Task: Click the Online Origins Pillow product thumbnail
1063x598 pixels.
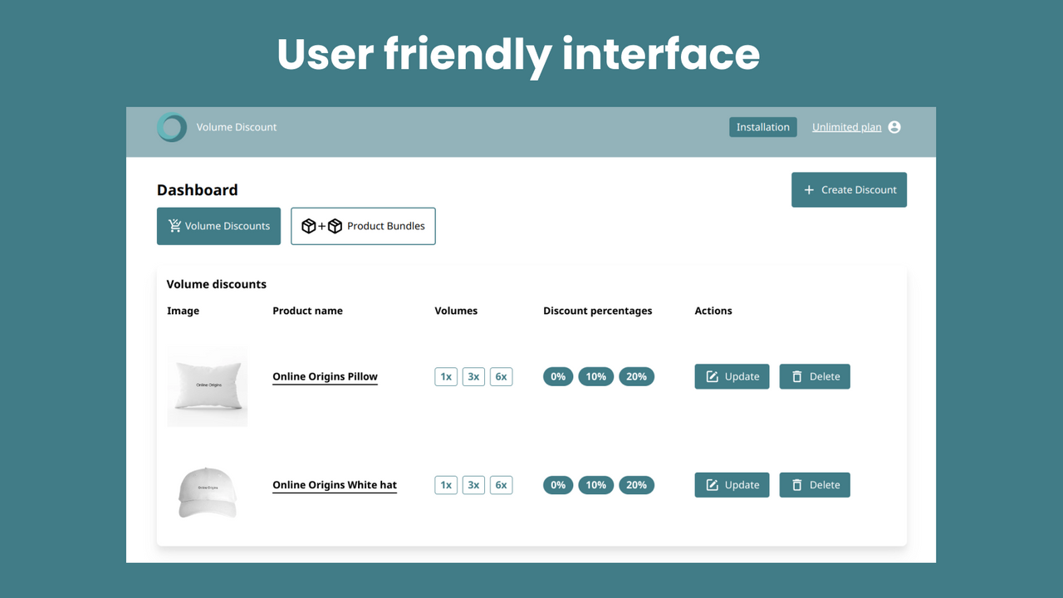Action: click(x=207, y=385)
